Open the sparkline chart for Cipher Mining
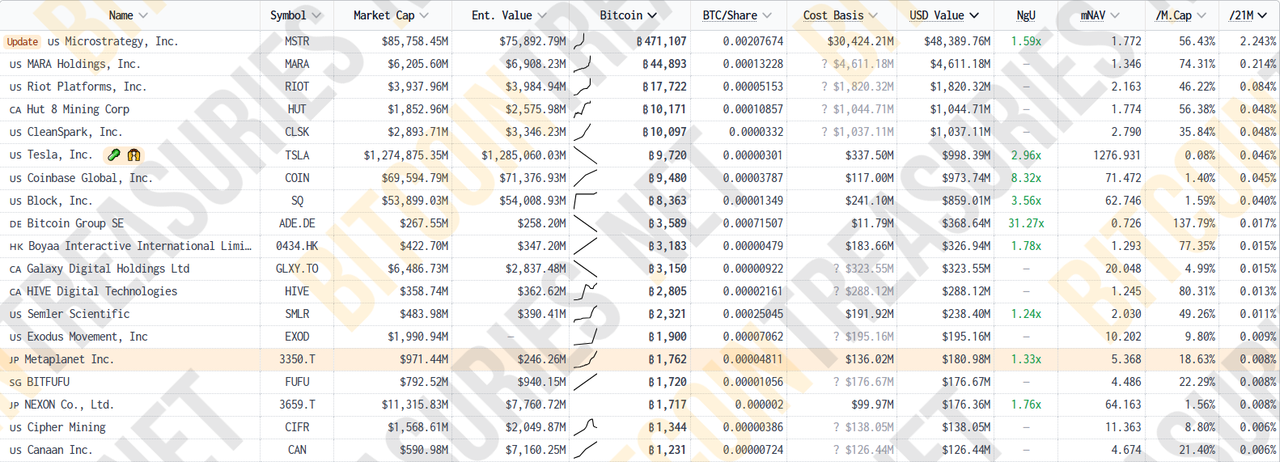The image size is (1280, 462). [x=584, y=427]
